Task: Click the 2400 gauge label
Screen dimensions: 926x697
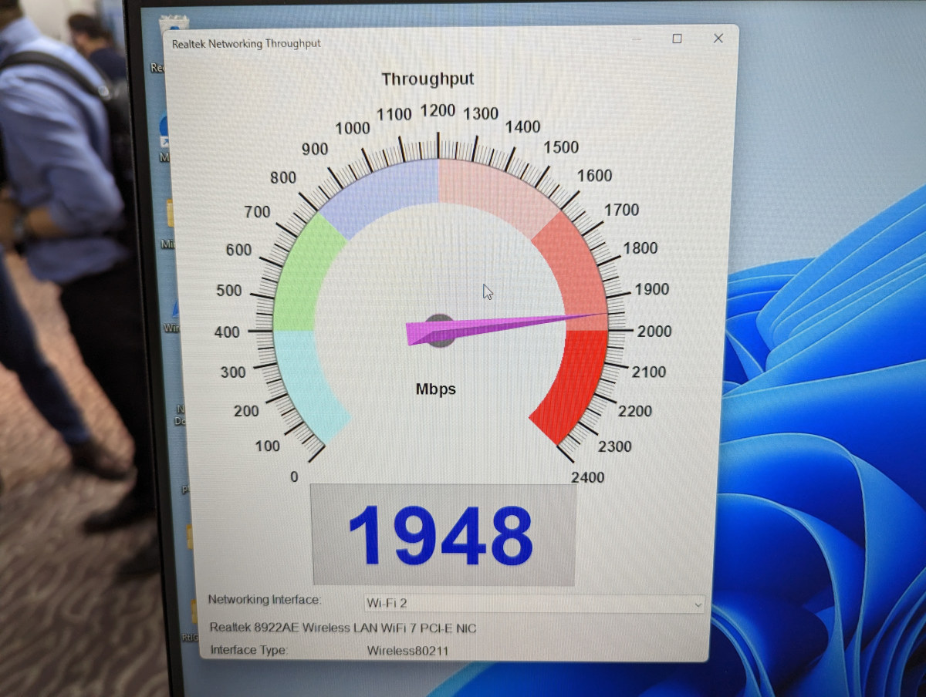Action: point(588,478)
